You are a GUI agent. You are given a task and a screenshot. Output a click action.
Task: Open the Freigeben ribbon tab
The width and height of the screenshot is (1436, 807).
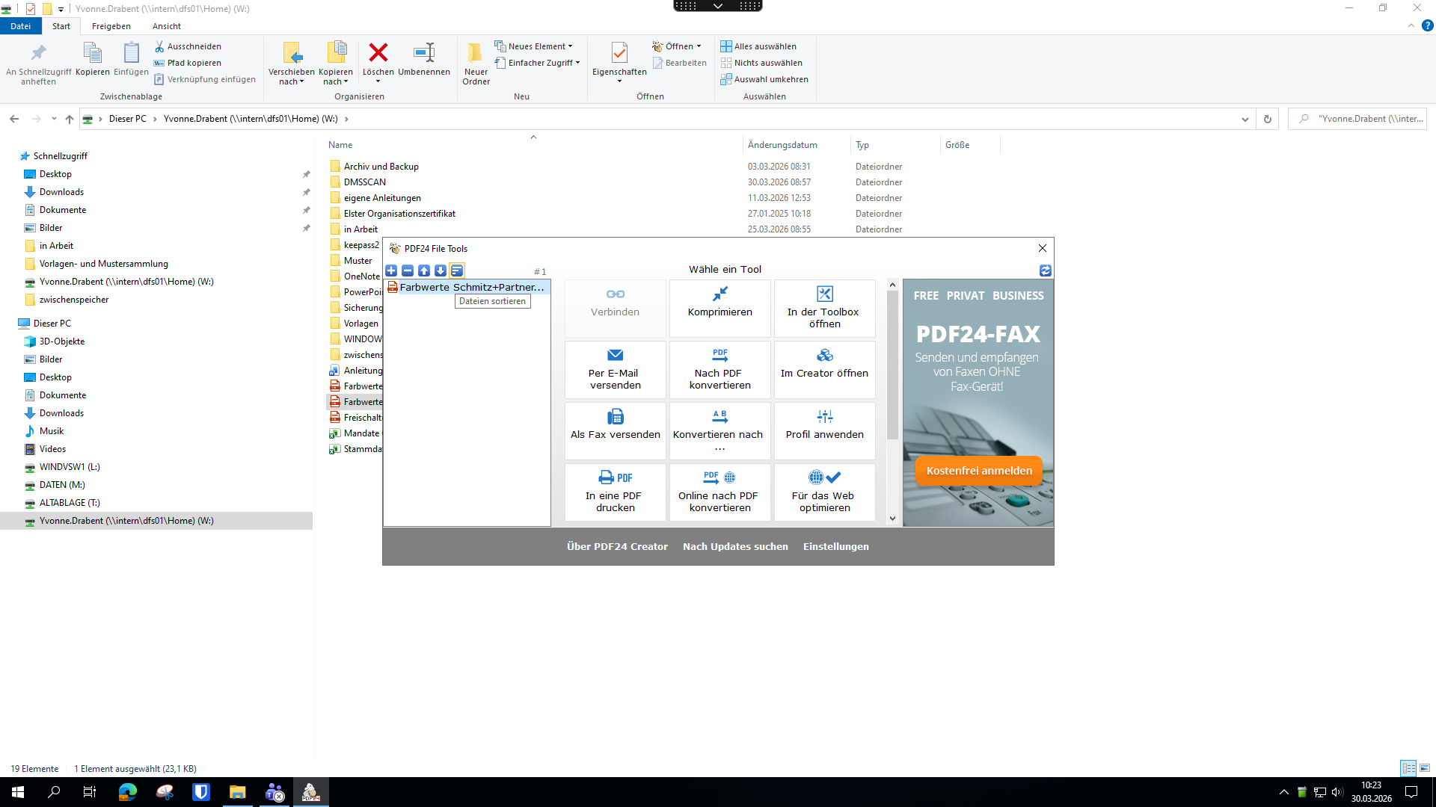(111, 26)
